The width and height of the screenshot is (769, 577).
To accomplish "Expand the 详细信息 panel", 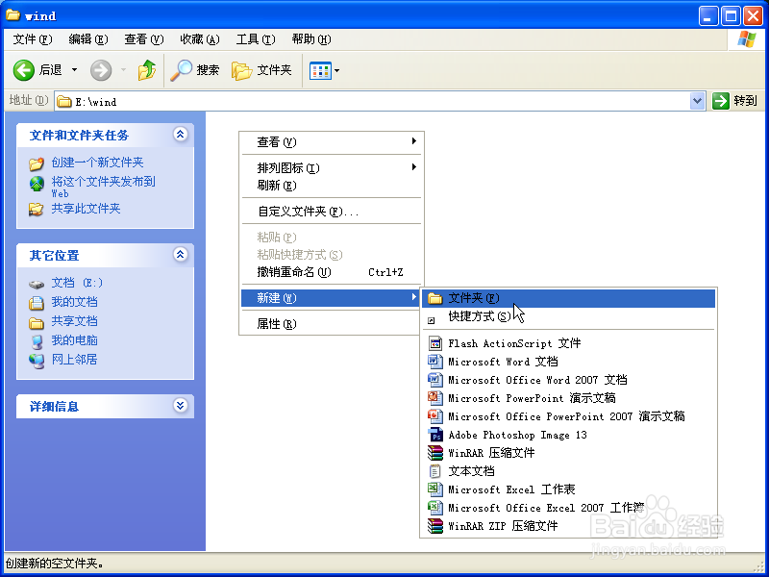I will pos(181,406).
